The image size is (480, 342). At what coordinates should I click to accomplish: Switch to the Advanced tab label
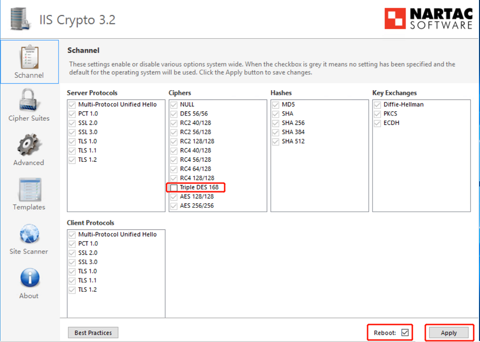29,163
